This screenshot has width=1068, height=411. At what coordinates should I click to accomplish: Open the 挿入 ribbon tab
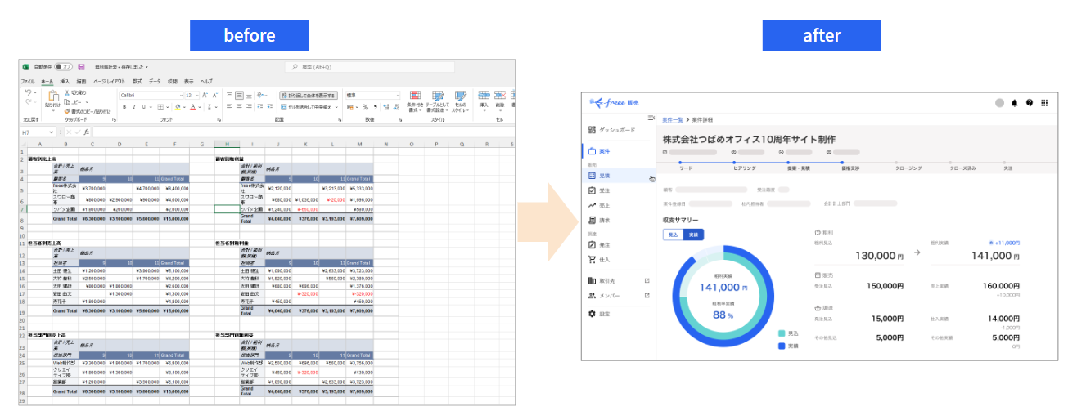point(65,82)
